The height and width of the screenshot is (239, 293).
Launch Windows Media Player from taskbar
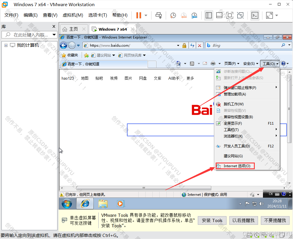[x=120, y=204]
